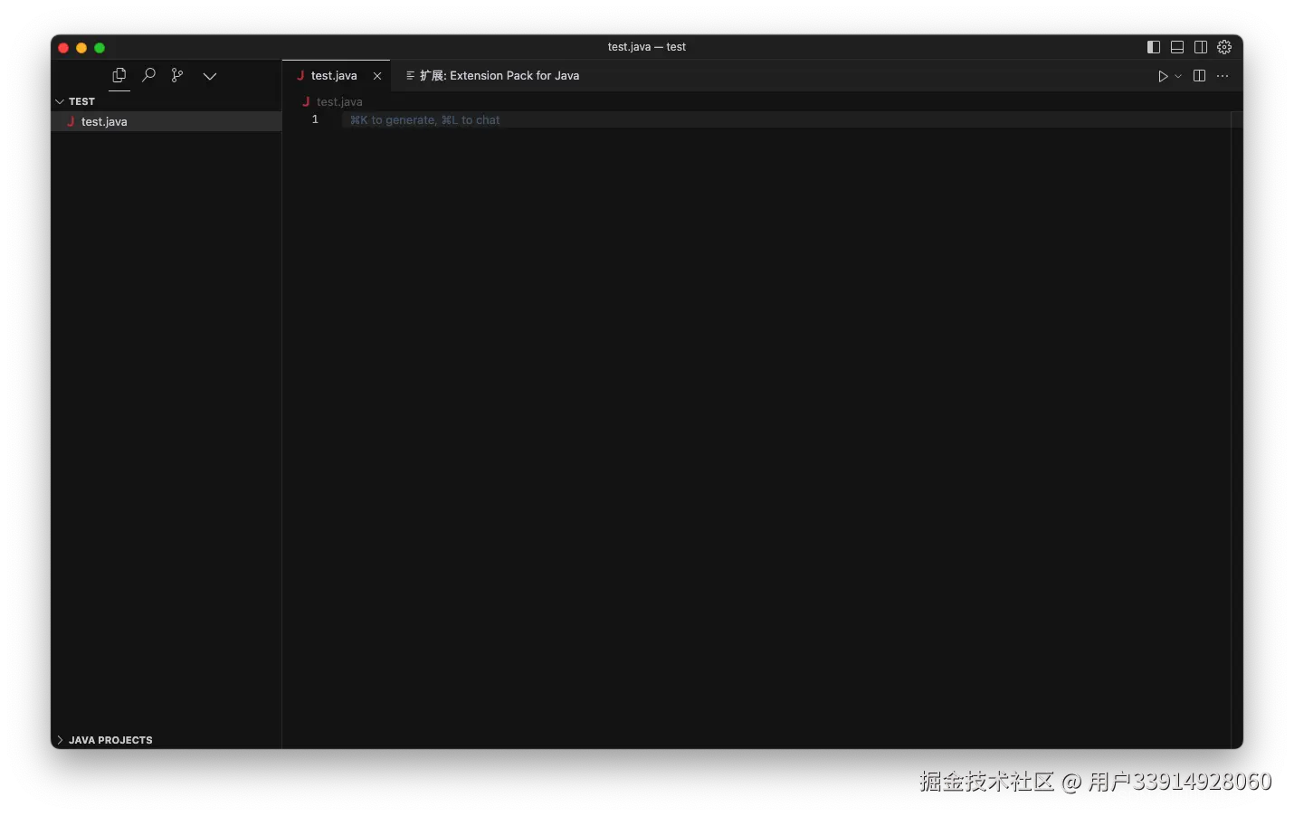Image resolution: width=1294 pixels, height=816 pixels.
Task: Run the Java file with play icon
Action: tap(1163, 76)
